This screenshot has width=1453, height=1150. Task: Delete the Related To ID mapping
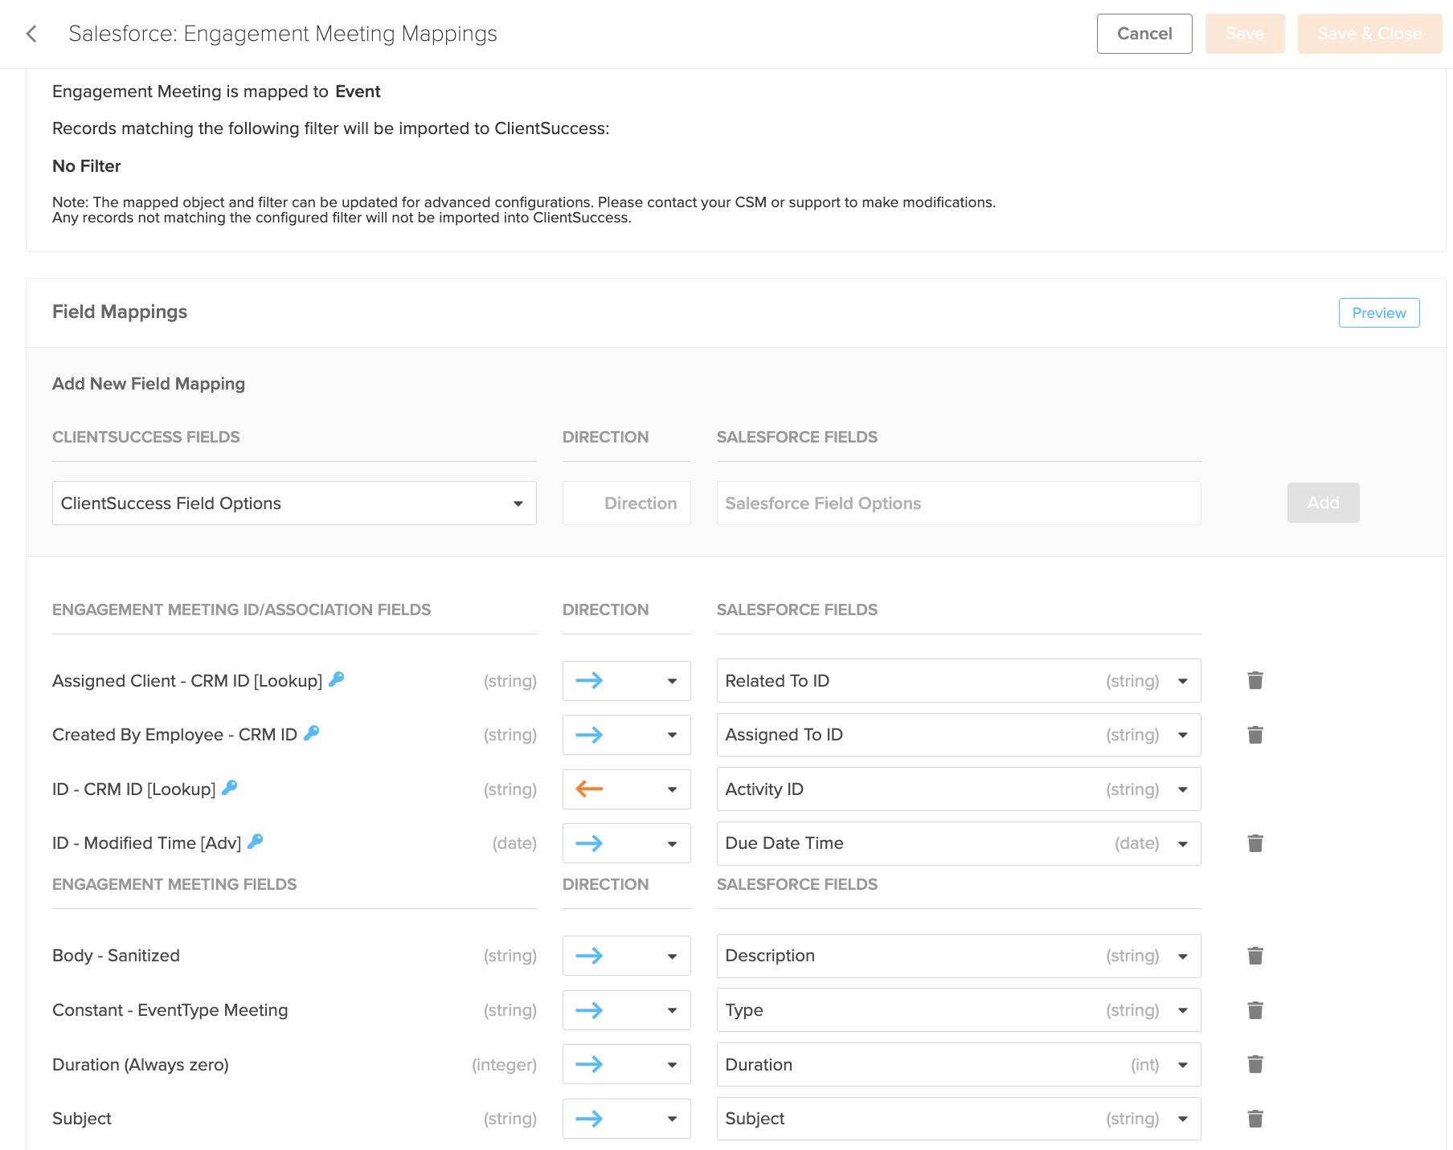click(x=1255, y=680)
